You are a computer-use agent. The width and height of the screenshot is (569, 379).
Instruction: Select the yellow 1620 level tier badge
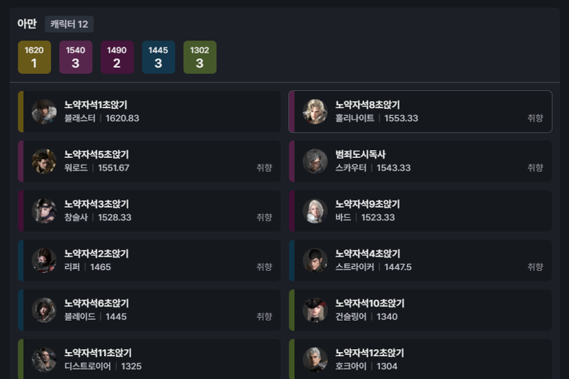pyautogui.click(x=34, y=58)
